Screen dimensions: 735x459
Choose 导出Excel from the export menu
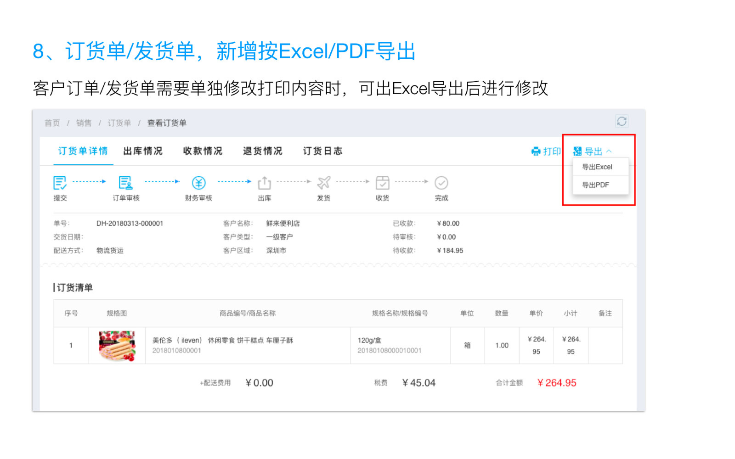click(597, 167)
